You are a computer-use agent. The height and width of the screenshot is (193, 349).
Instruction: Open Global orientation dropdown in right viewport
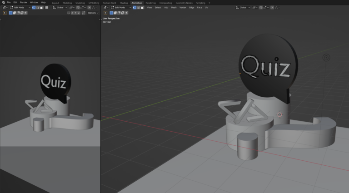tap(243, 8)
